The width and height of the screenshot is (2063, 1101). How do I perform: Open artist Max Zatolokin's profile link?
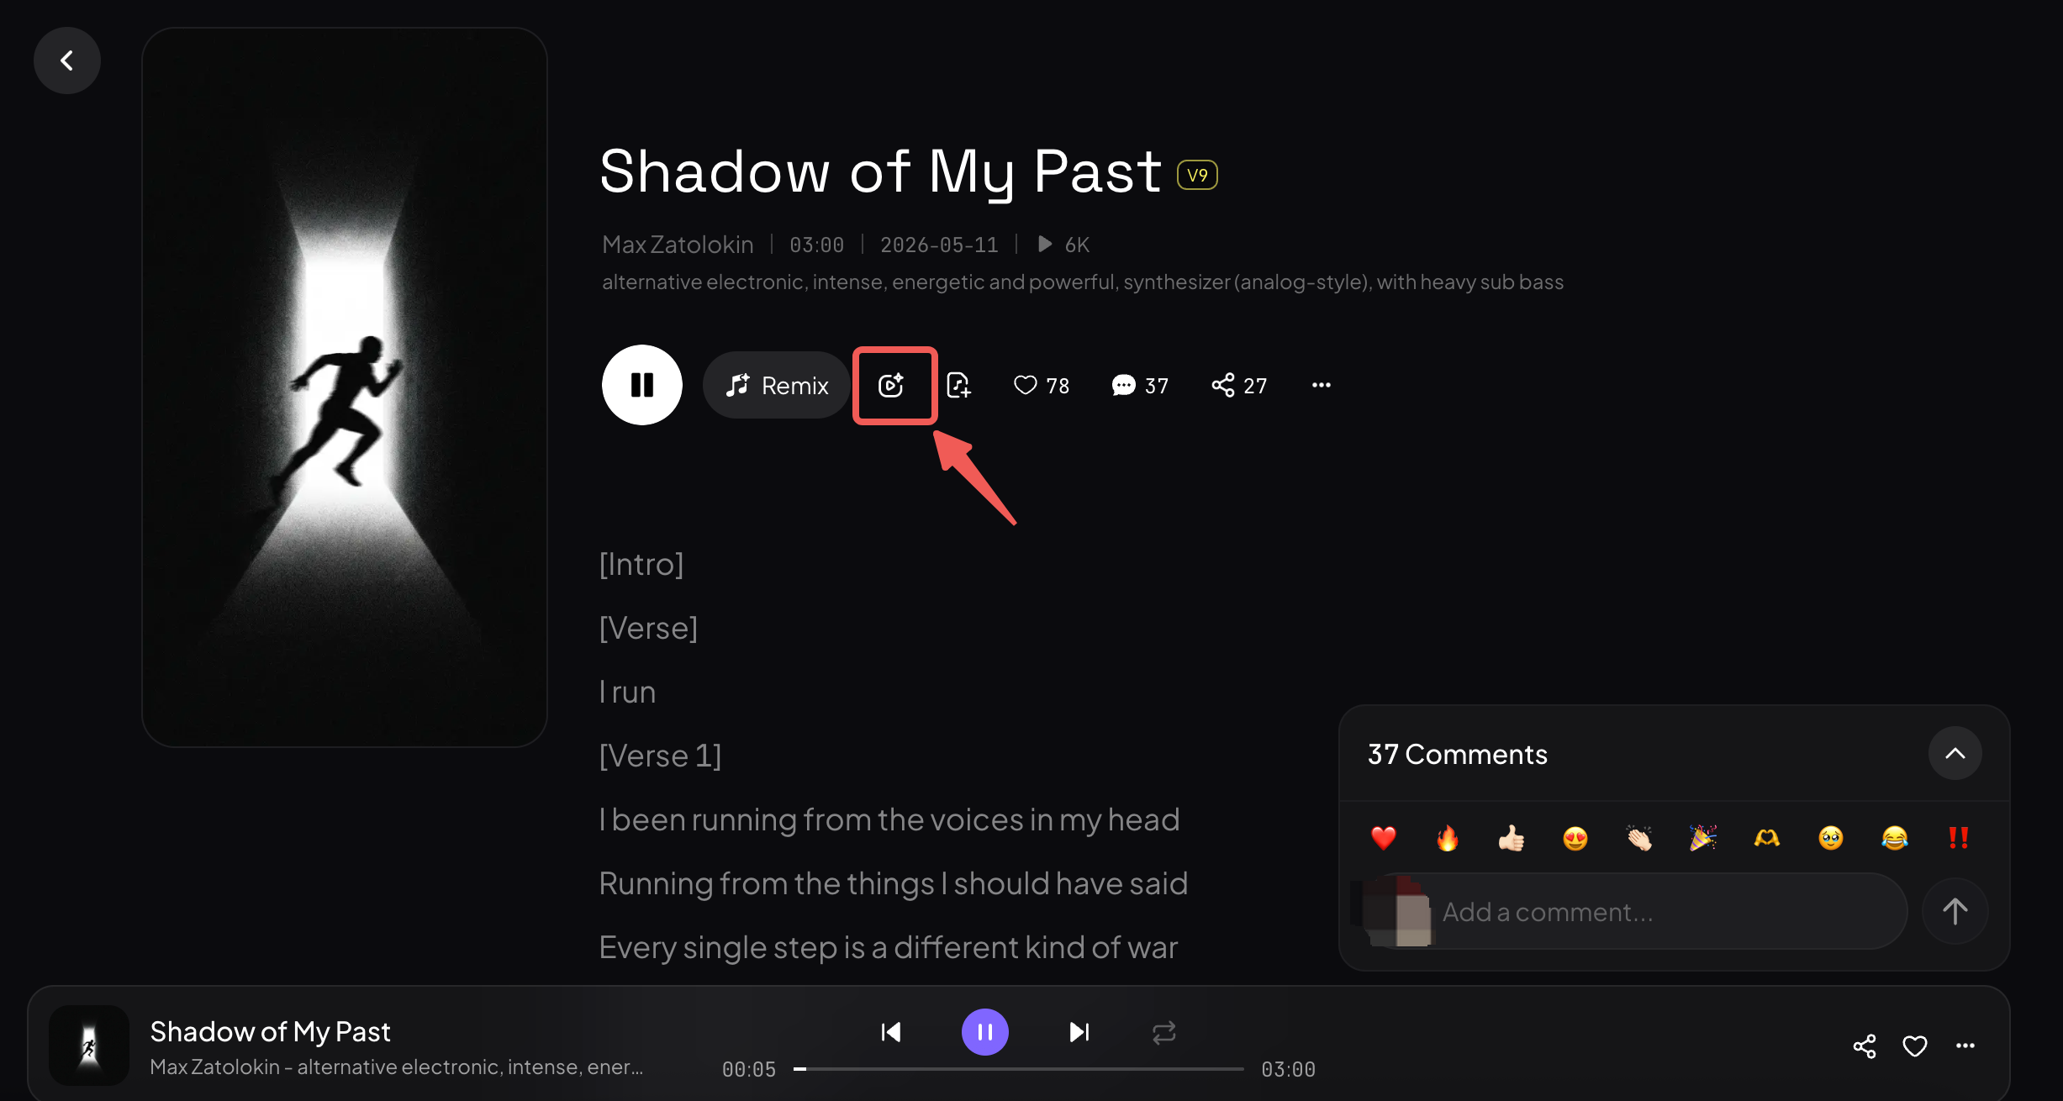pyautogui.click(x=678, y=245)
